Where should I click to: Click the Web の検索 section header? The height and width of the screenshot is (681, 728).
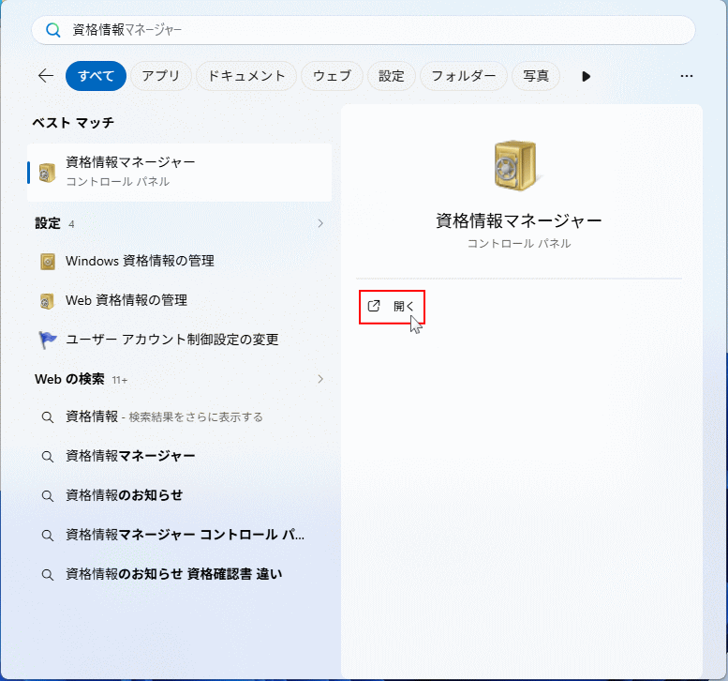pos(69,379)
